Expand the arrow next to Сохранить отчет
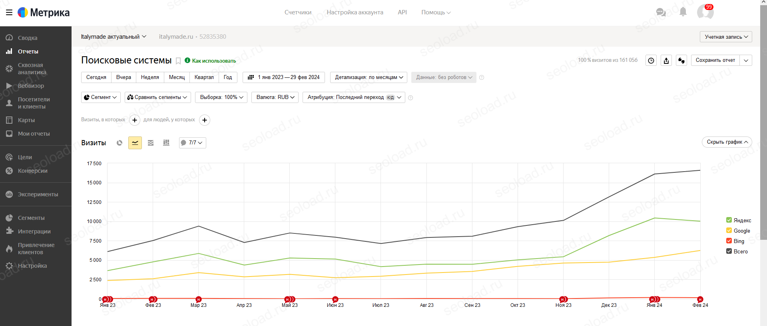Image resolution: width=767 pixels, height=326 pixels. 746,60
